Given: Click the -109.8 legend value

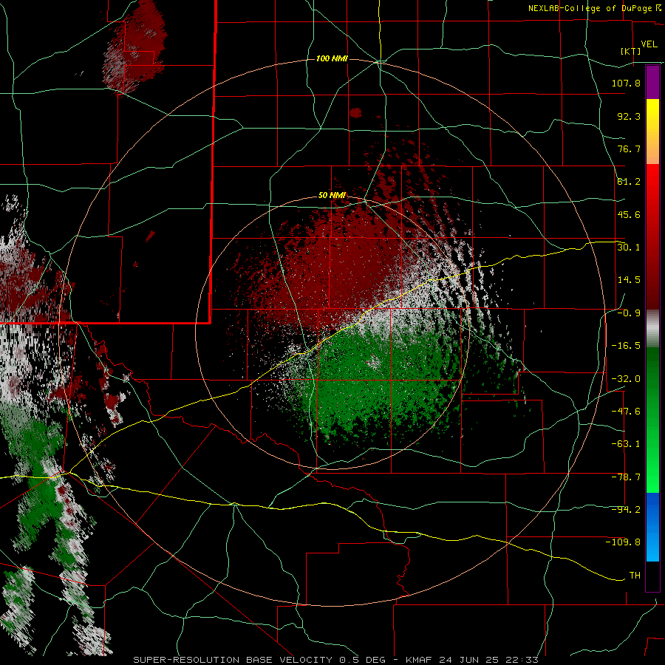Looking at the screenshot, I should point(623,542).
